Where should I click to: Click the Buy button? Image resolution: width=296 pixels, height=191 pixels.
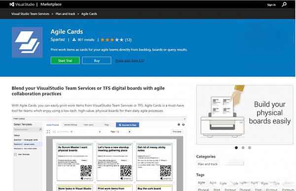click(x=97, y=61)
